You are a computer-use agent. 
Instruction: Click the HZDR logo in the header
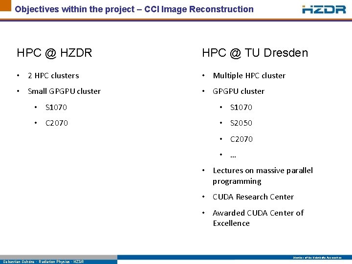coord(324,10)
